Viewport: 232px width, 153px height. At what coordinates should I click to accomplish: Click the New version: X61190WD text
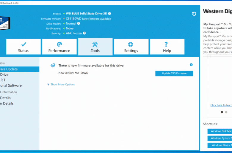tap(73, 73)
